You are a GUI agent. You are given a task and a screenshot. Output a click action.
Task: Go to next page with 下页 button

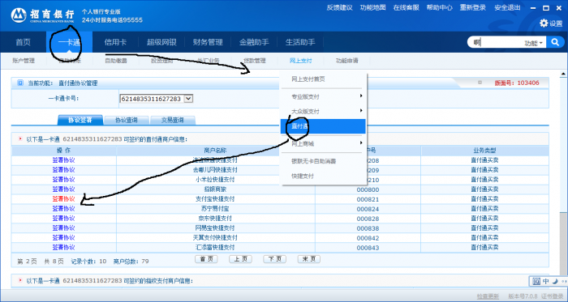tap(274, 259)
